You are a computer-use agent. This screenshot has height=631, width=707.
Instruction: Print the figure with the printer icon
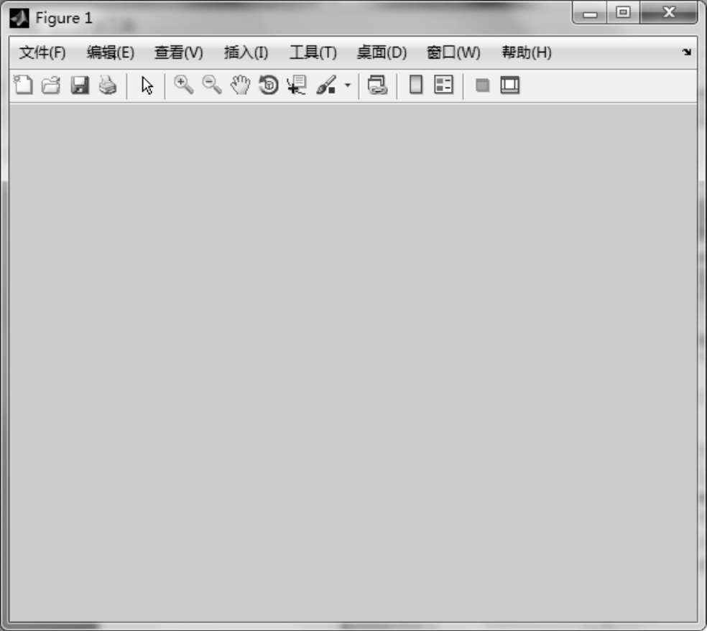pyautogui.click(x=108, y=85)
